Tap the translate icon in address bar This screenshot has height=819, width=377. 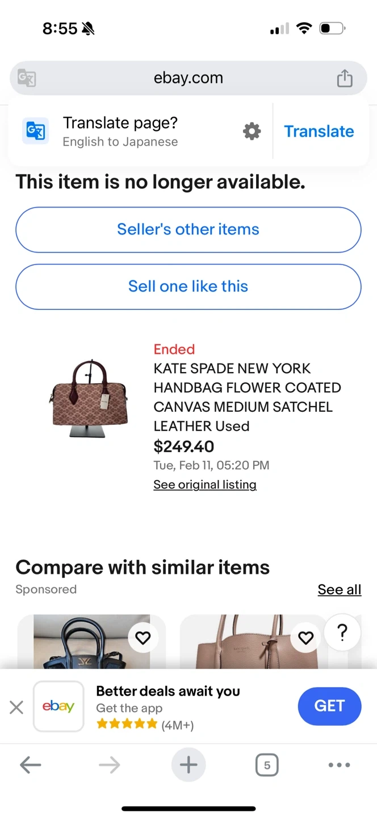click(27, 78)
